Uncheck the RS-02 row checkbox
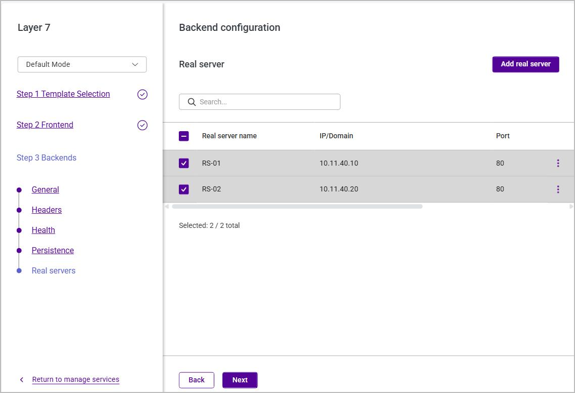Image resolution: width=575 pixels, height=393 pixels. (x=184, y=189)
